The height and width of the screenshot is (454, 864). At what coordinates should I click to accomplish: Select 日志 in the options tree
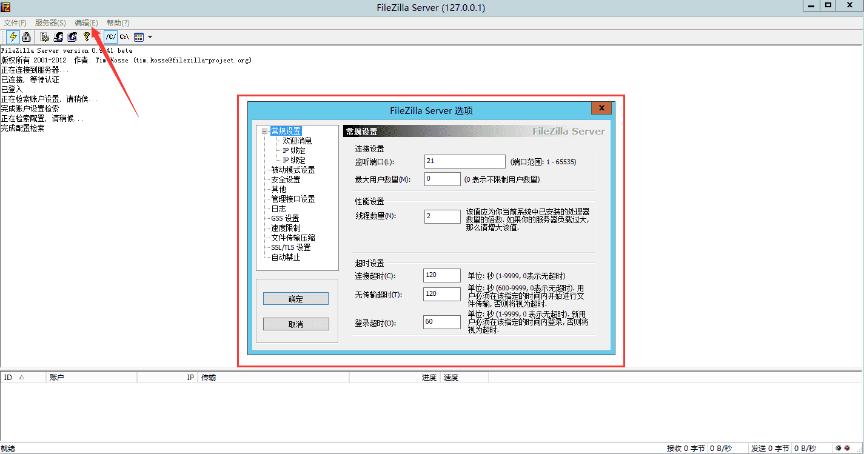coord(278,209)
